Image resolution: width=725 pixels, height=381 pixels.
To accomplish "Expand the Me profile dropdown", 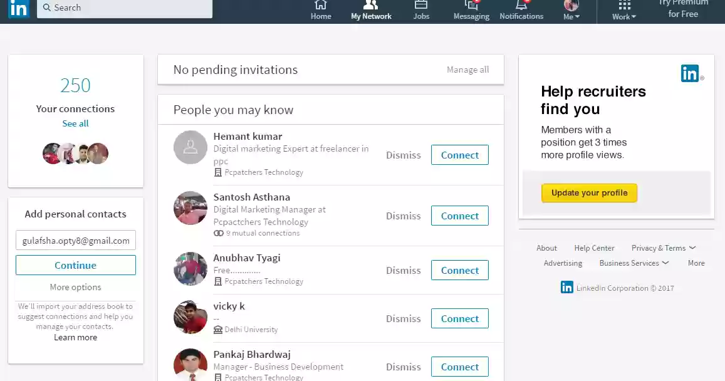I will [571, 10].
